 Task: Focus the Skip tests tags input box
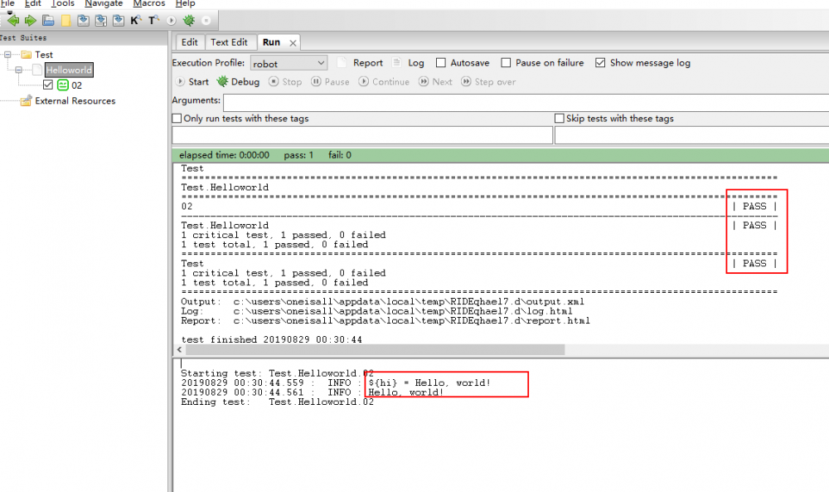coord(691,135)
